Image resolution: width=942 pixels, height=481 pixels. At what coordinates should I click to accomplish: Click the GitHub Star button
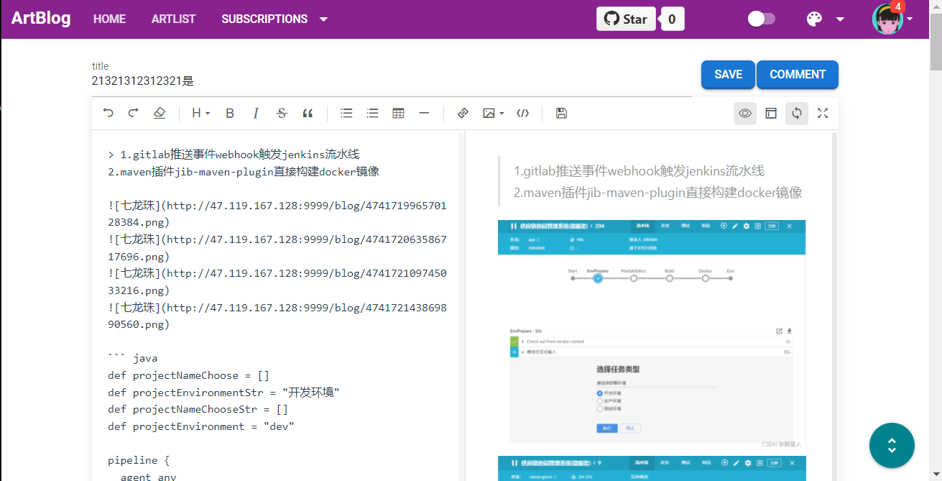point(626,19)
